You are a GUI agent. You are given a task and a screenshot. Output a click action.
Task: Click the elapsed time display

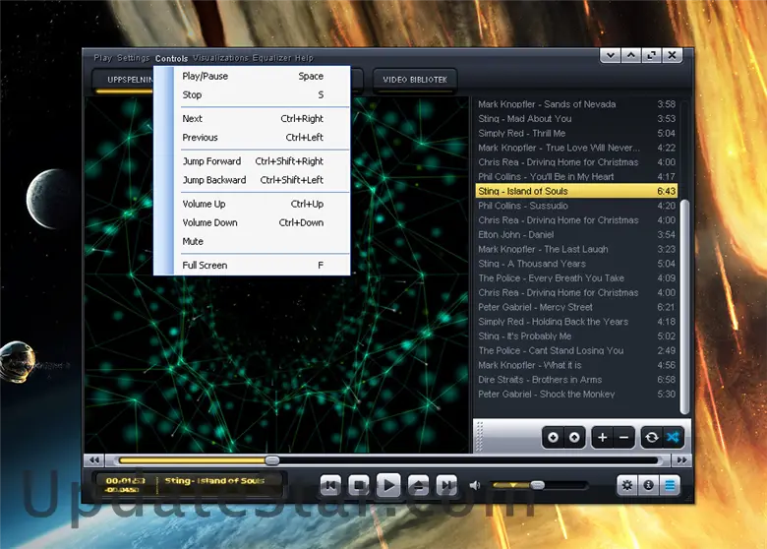coord(125,481)
